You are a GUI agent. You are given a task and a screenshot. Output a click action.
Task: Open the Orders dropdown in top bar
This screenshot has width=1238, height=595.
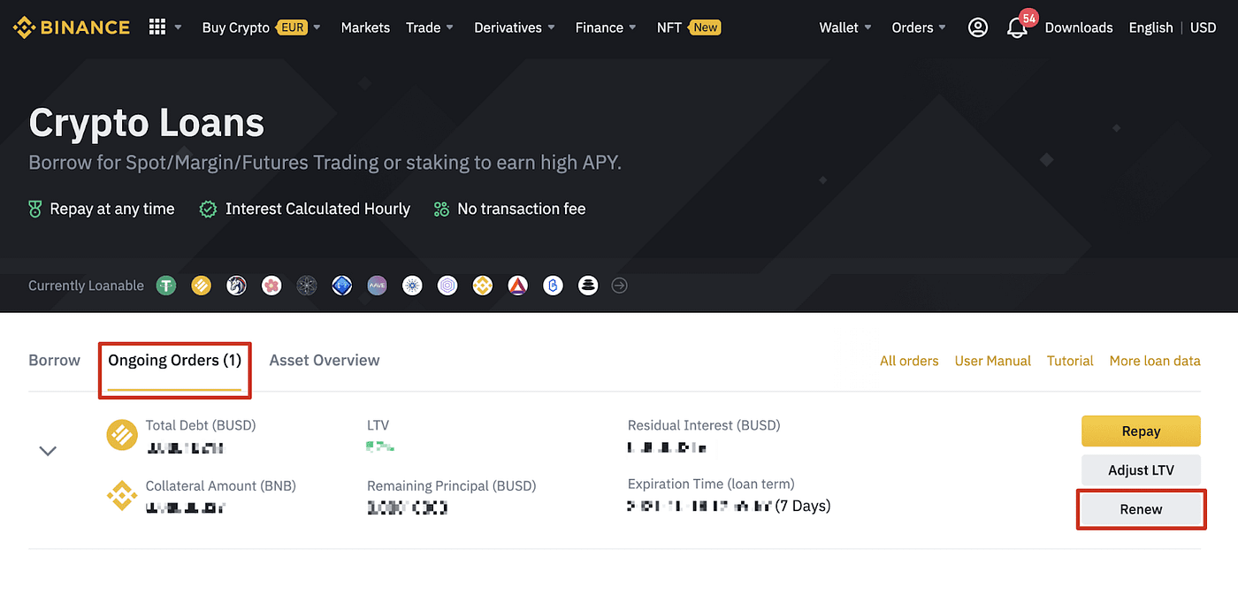tap(919, 27)
